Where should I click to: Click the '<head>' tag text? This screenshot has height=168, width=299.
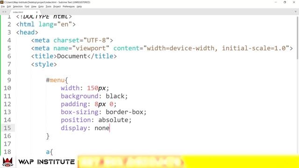[27, 32]
